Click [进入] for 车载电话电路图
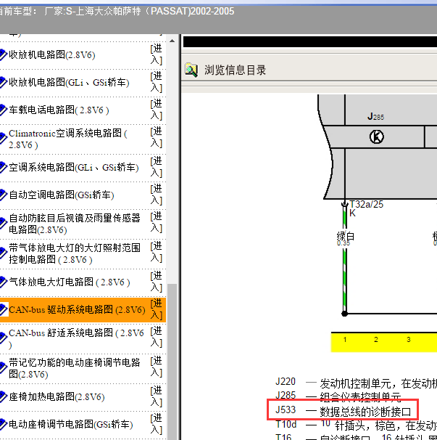 click(157, 110)
